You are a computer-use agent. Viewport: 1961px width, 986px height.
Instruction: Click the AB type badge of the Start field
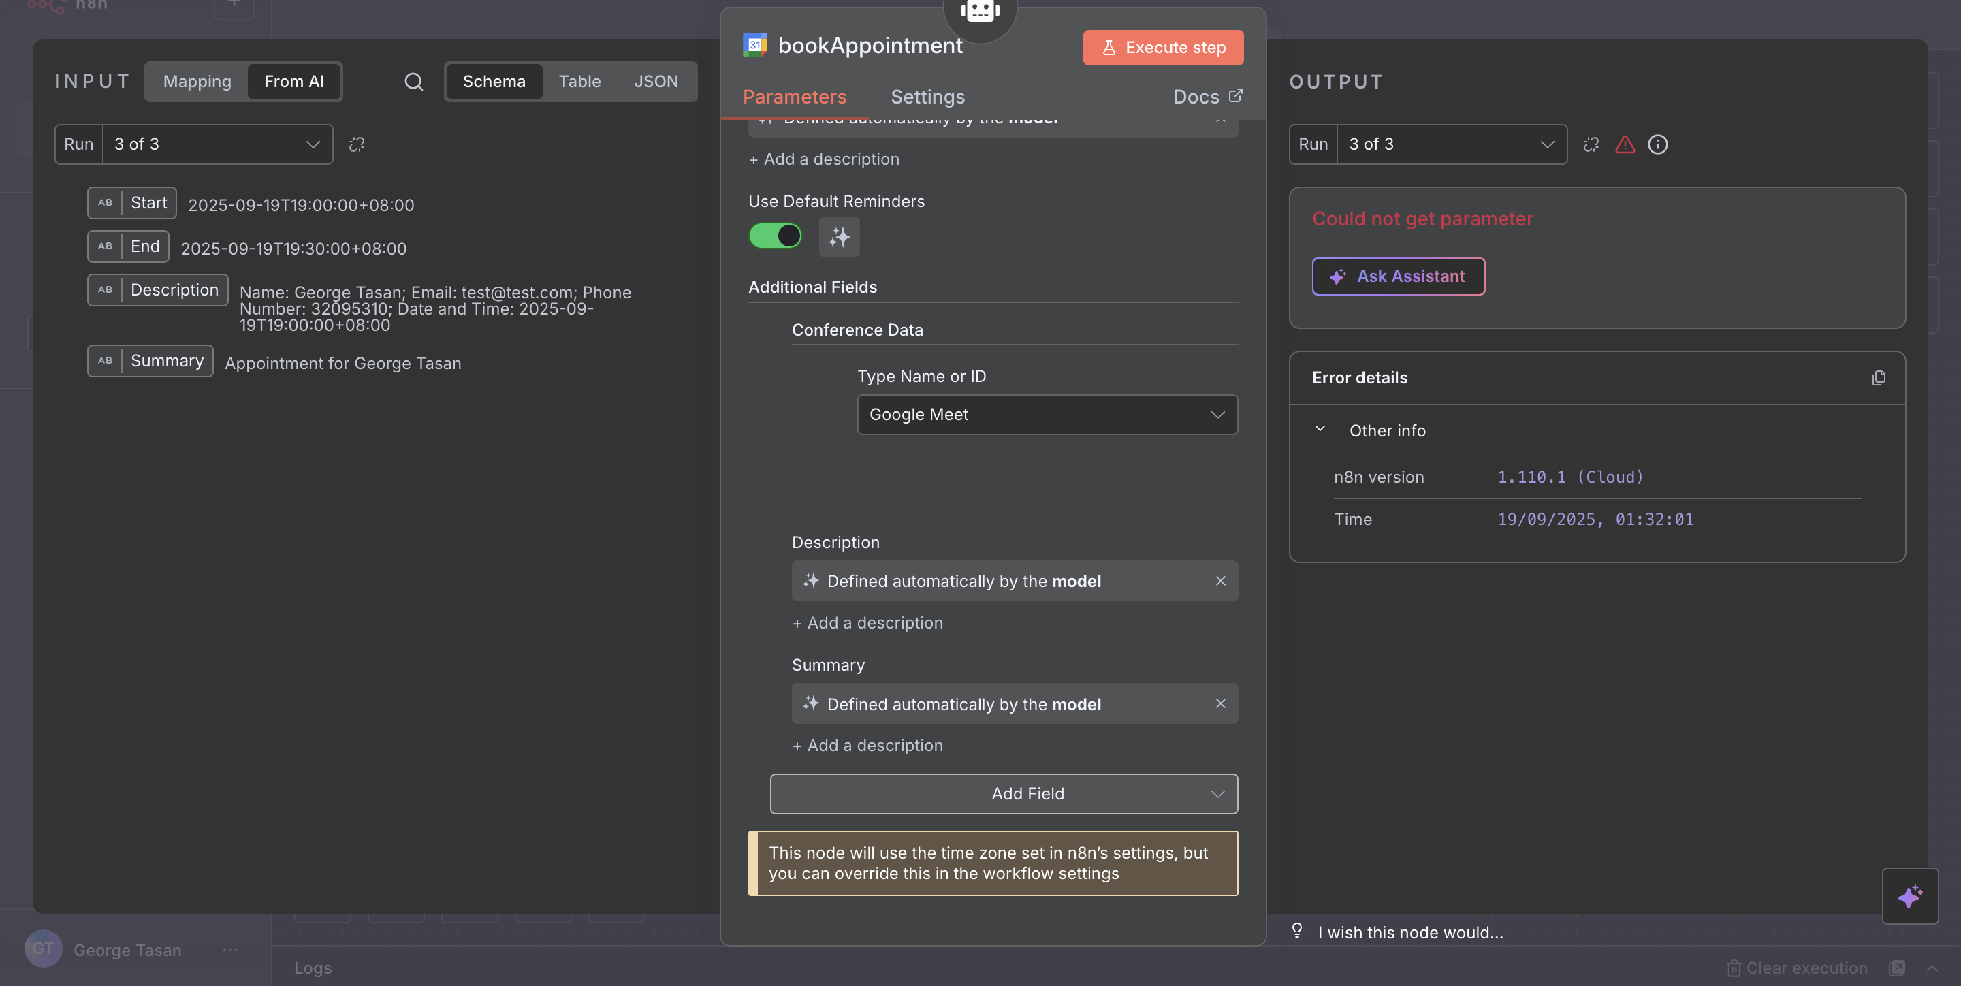pos(105,202)
